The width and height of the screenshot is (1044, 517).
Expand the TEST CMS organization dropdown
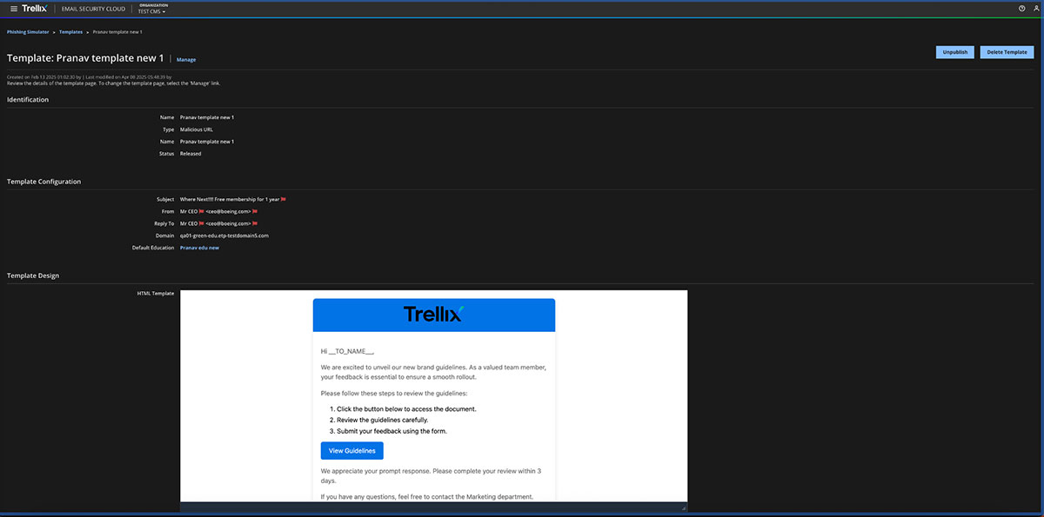coord(152,11)
